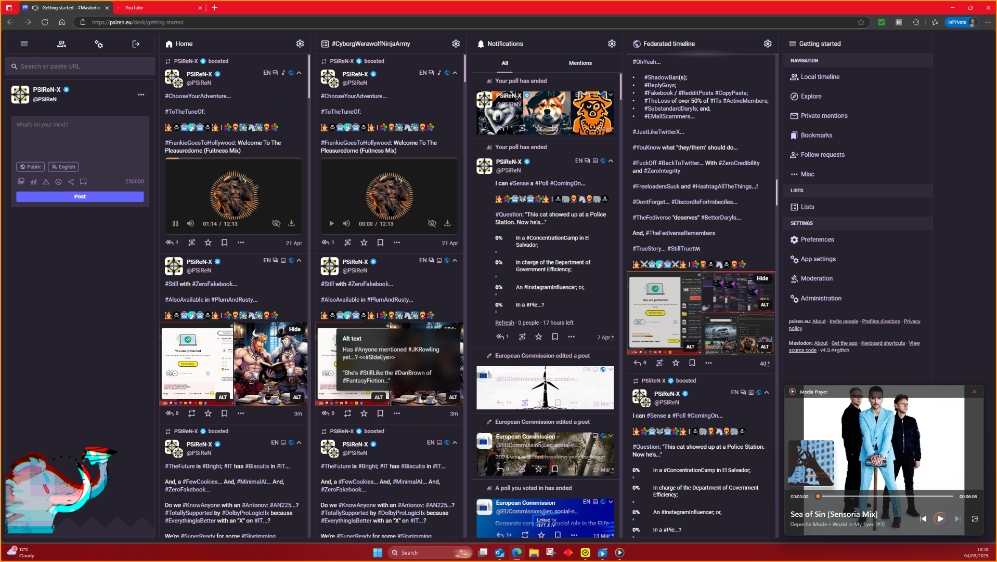
Task: Seek the Home column audio progress bar
Action: [234, 159]
